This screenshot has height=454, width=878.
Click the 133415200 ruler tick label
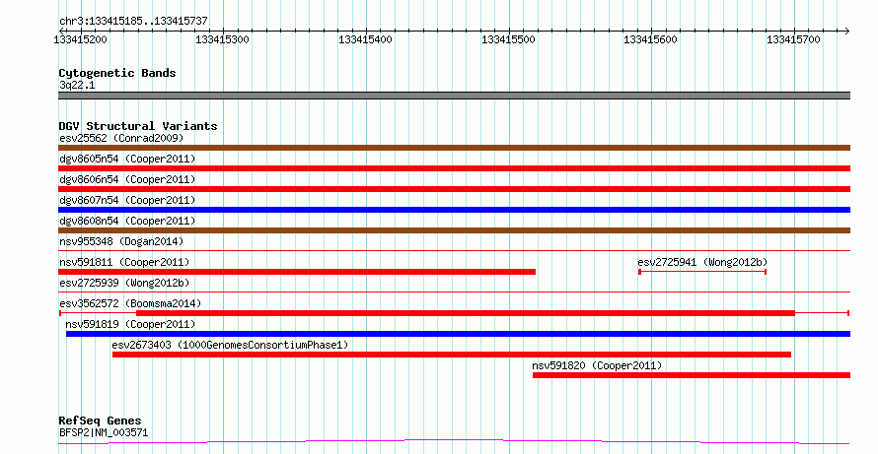click(81, 39)
